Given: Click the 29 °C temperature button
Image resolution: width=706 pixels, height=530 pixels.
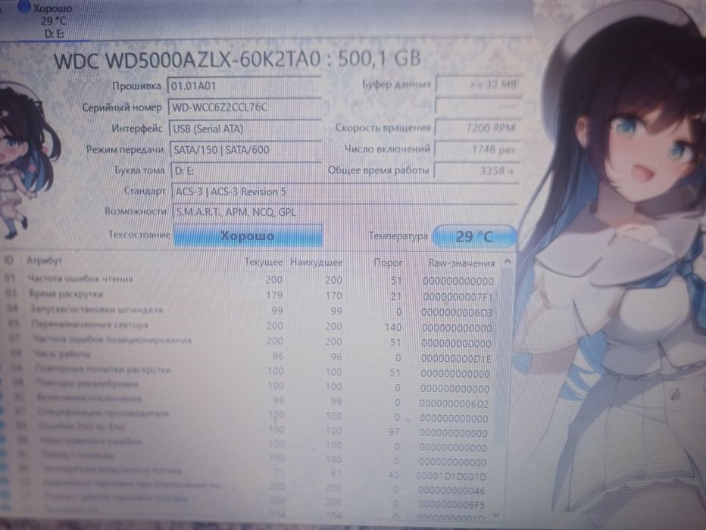Looking at the screenshot, I should [x=474, y=237].
